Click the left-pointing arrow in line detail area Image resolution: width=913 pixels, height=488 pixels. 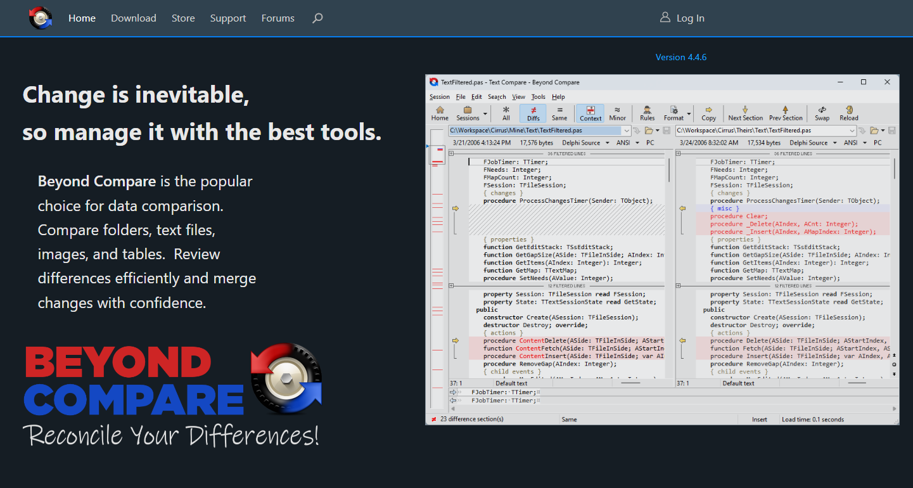coord(452,401)
